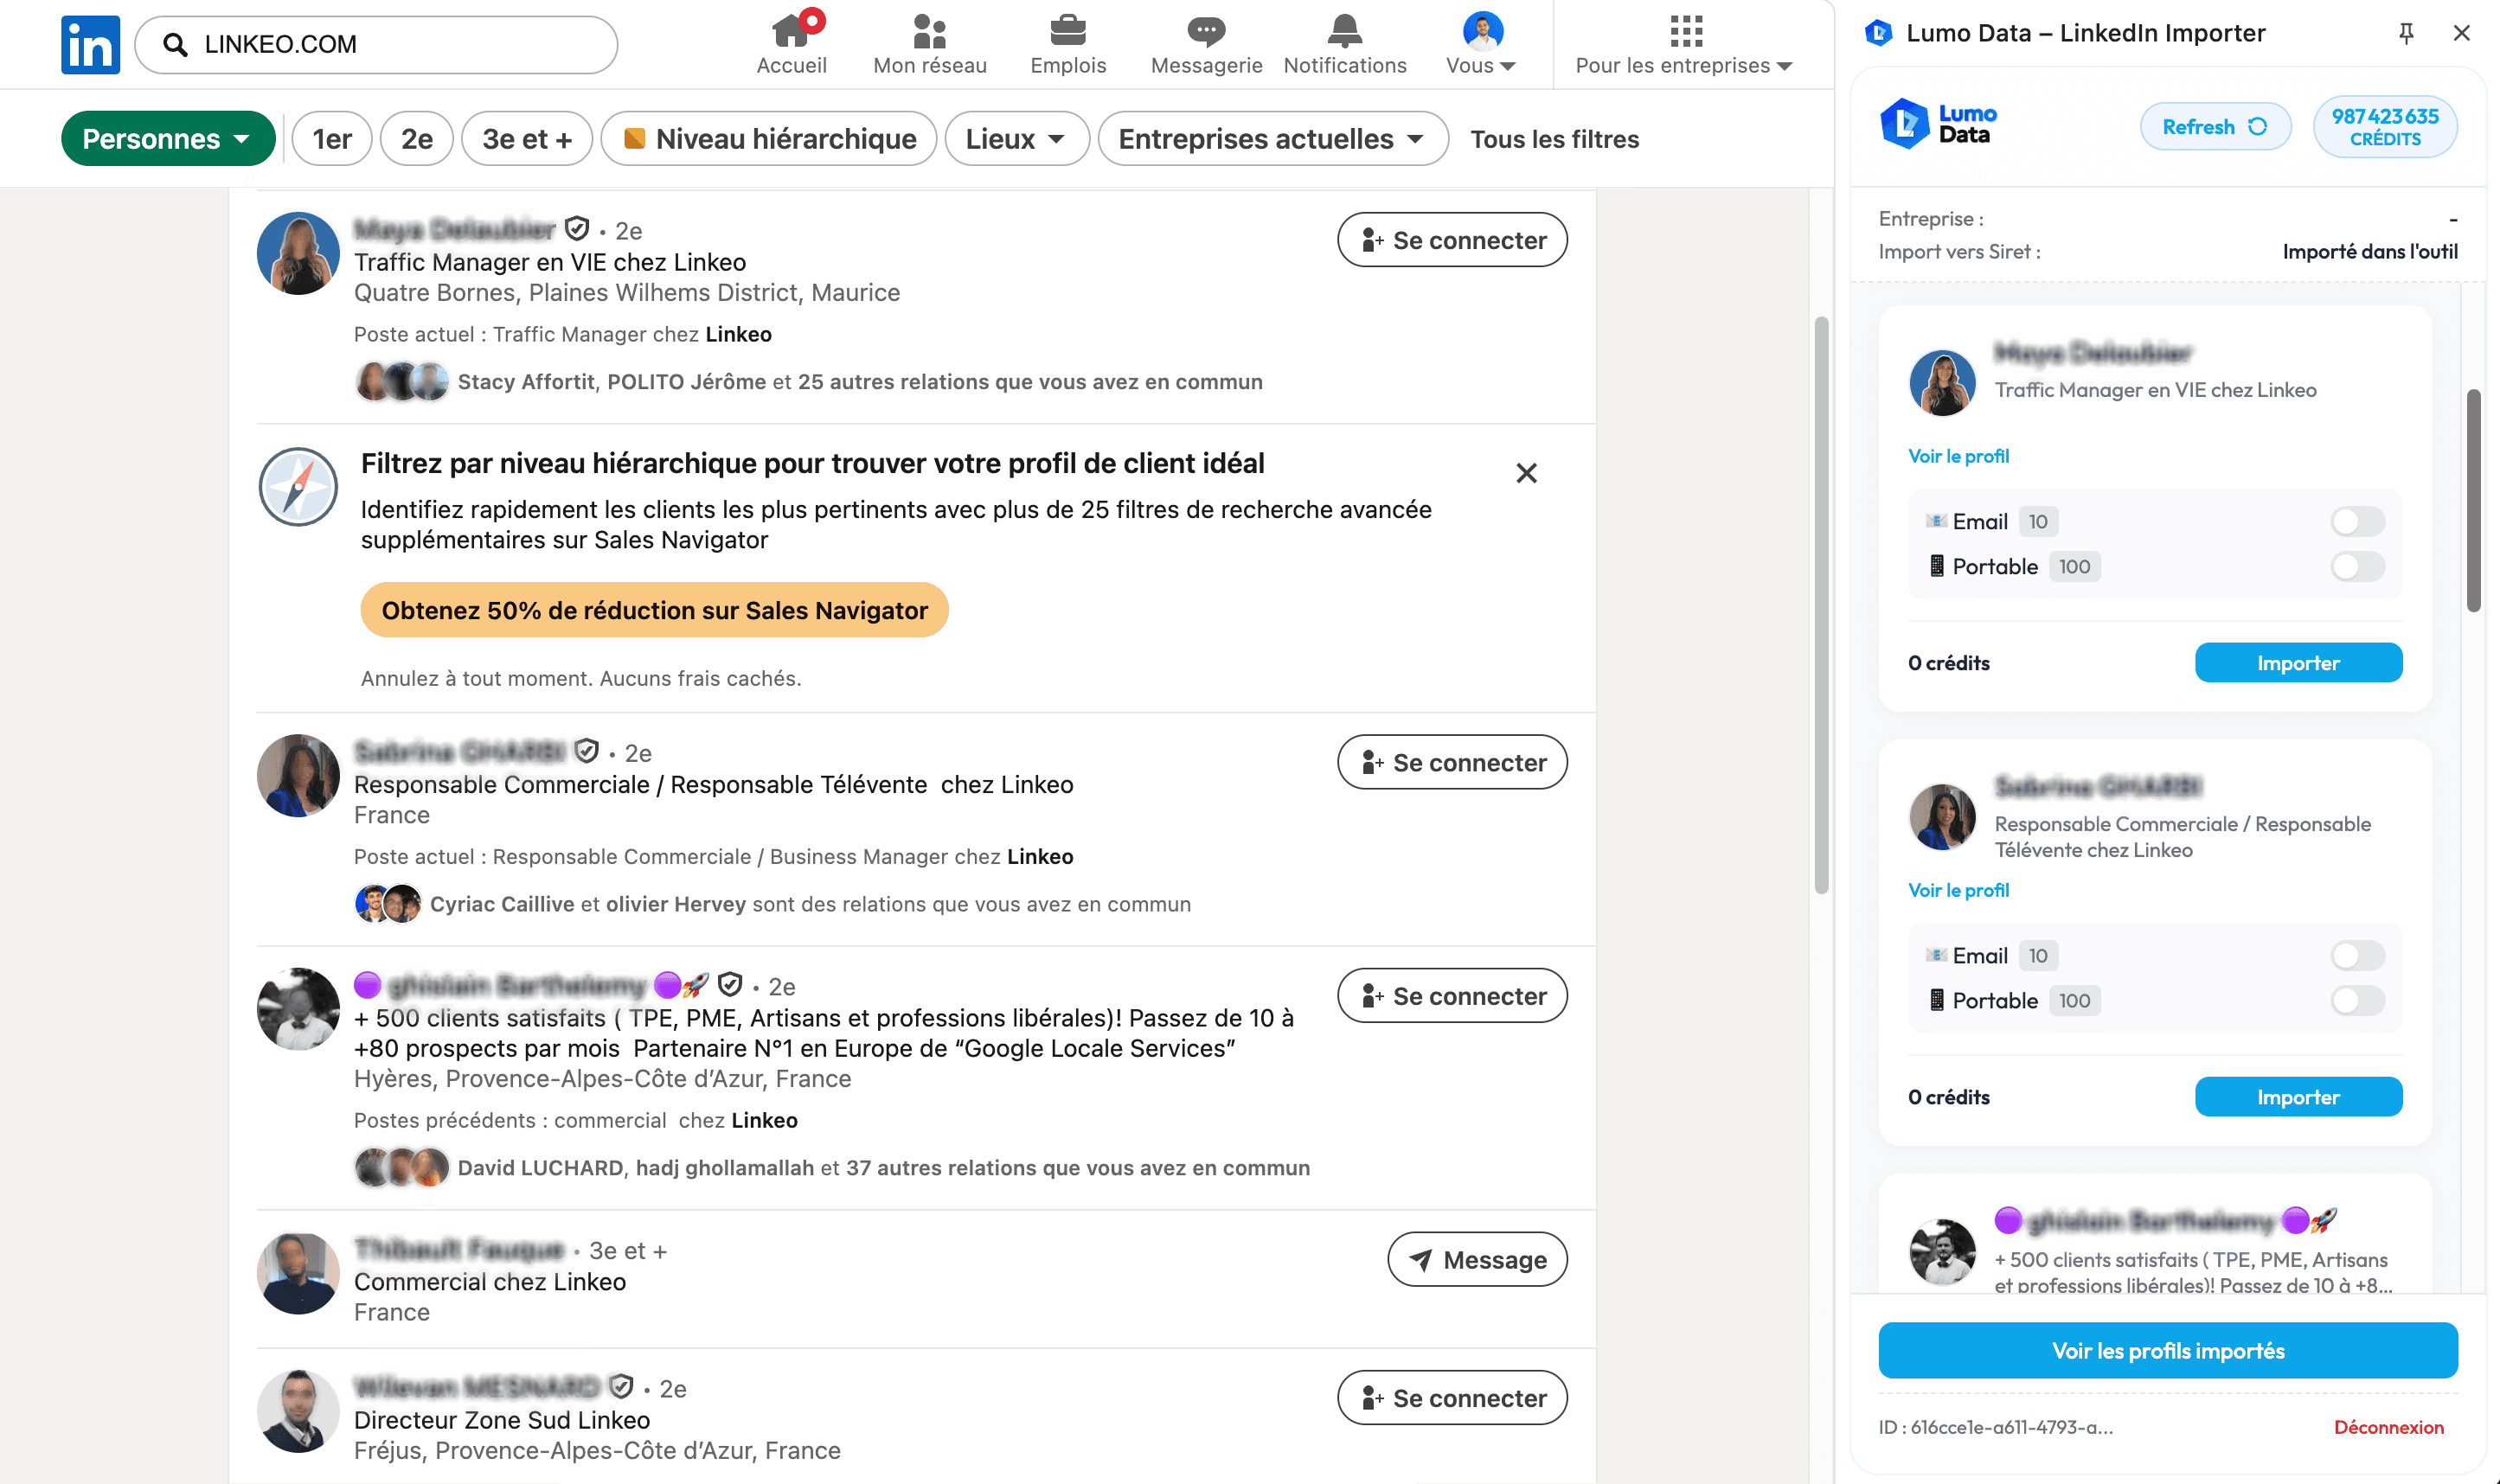Open the LinkedIn home logo

[89, 43]
